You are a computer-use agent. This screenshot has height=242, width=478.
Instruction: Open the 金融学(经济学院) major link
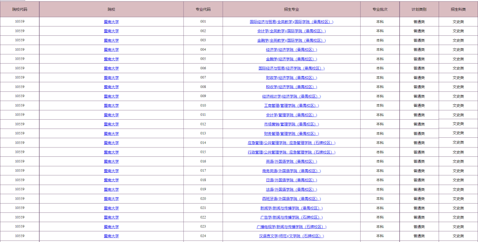291,59
